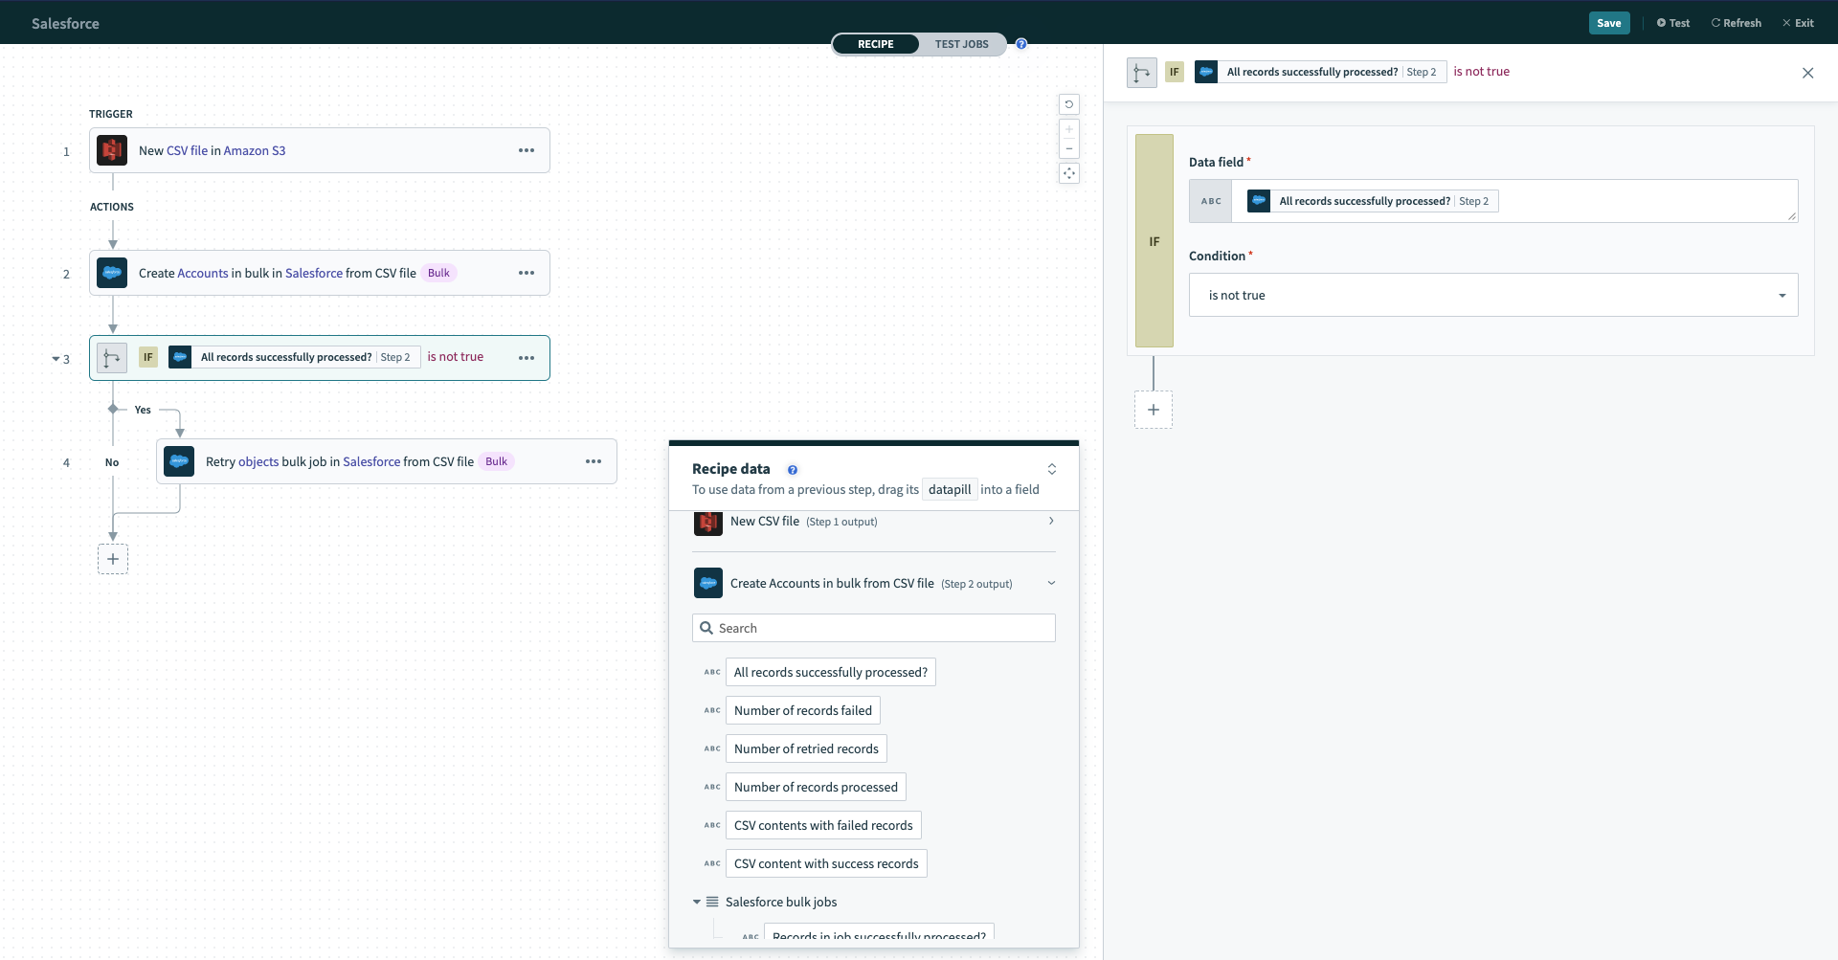The width and height of the screenshot is (1838, 960).
Task: Click the undo icon on canvas
Action: point(1069,104)
